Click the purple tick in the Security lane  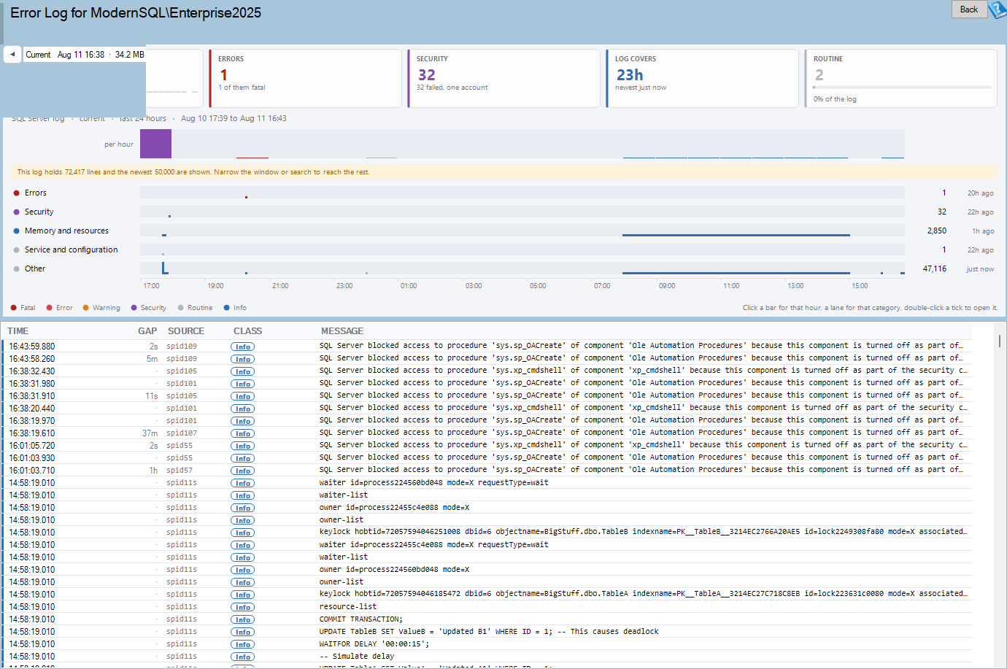[x=169, y=216]
